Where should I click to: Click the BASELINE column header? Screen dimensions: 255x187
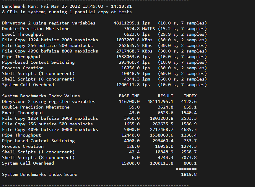coord(129,96)
